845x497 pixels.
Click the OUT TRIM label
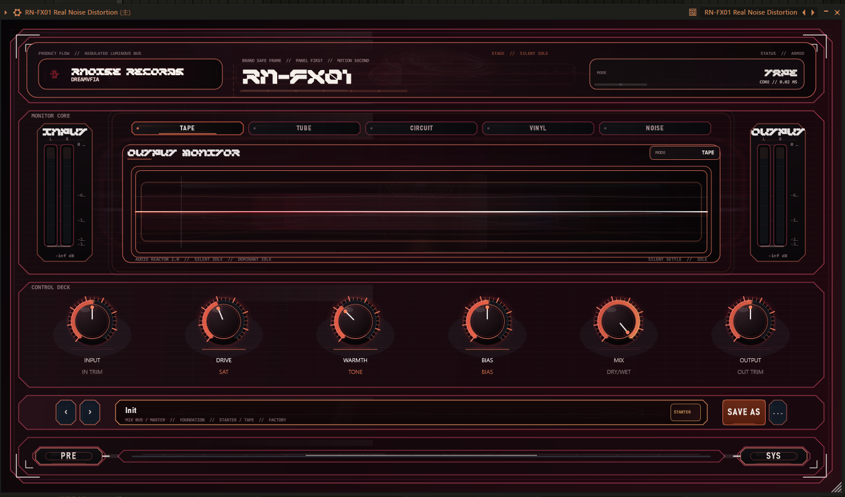750,372
